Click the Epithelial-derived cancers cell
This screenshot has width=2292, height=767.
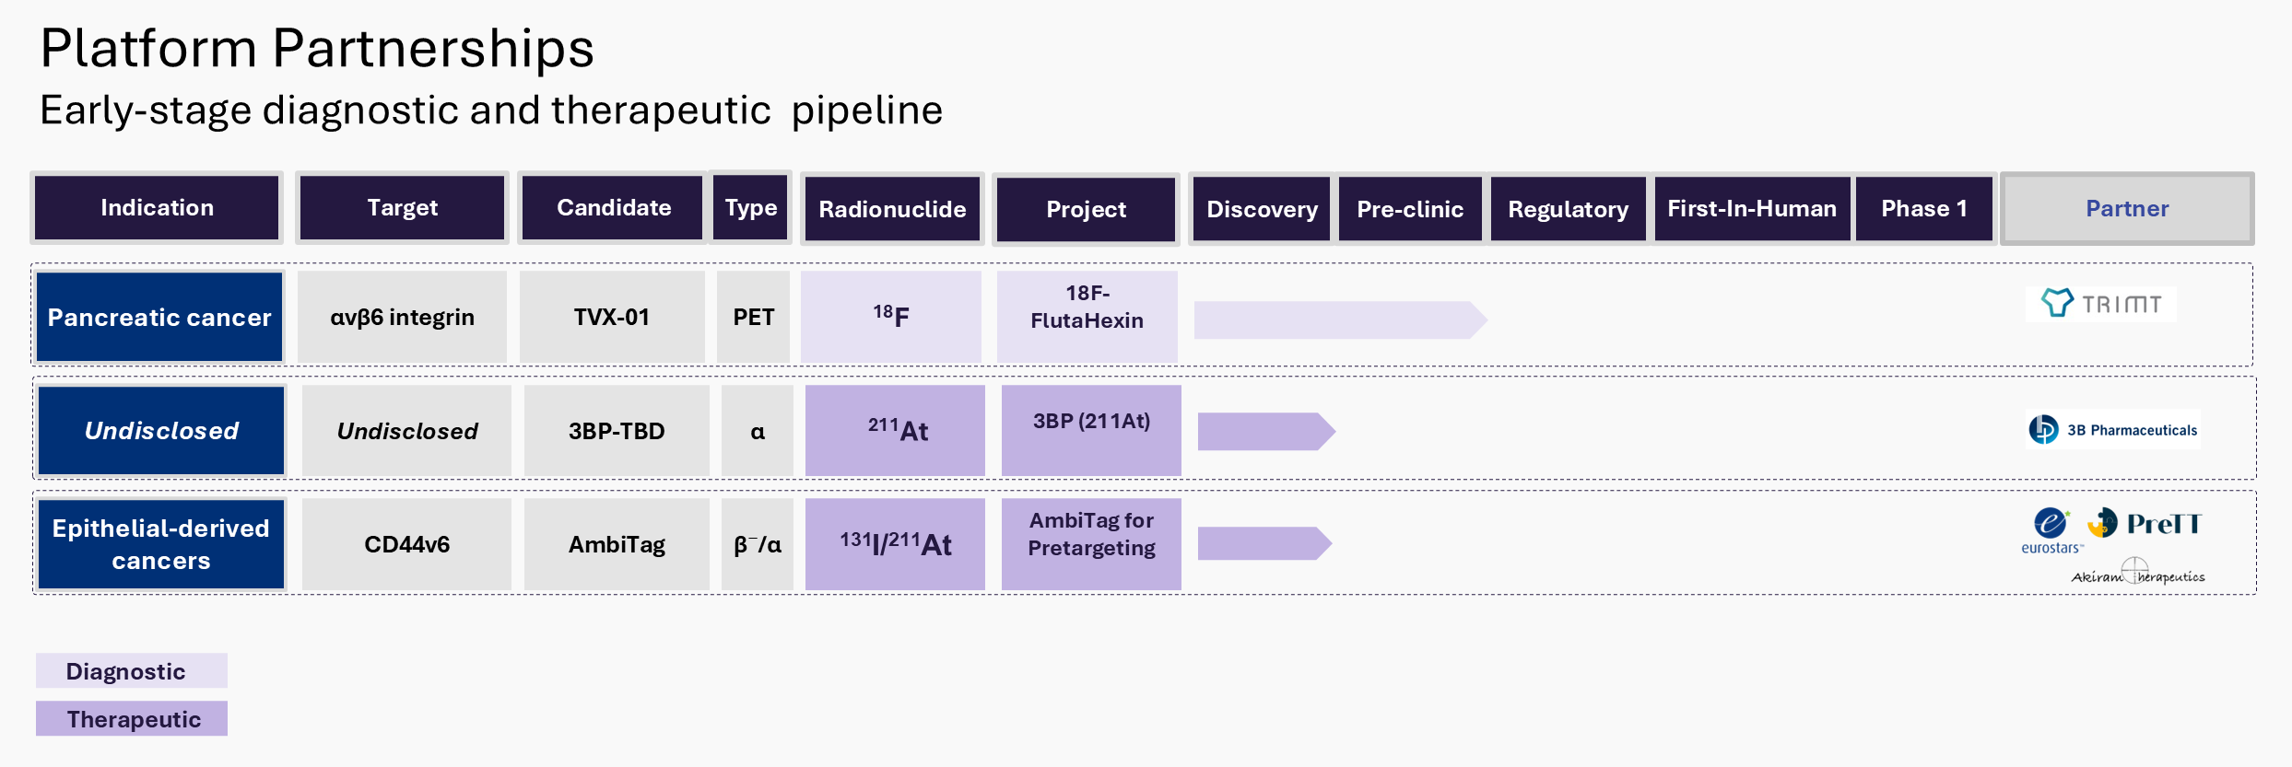161,544
